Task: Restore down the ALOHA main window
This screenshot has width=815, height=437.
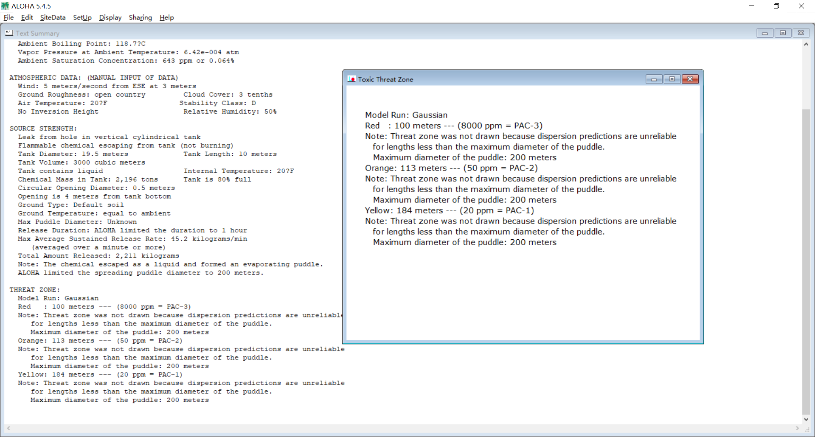Action: point(776,6)
